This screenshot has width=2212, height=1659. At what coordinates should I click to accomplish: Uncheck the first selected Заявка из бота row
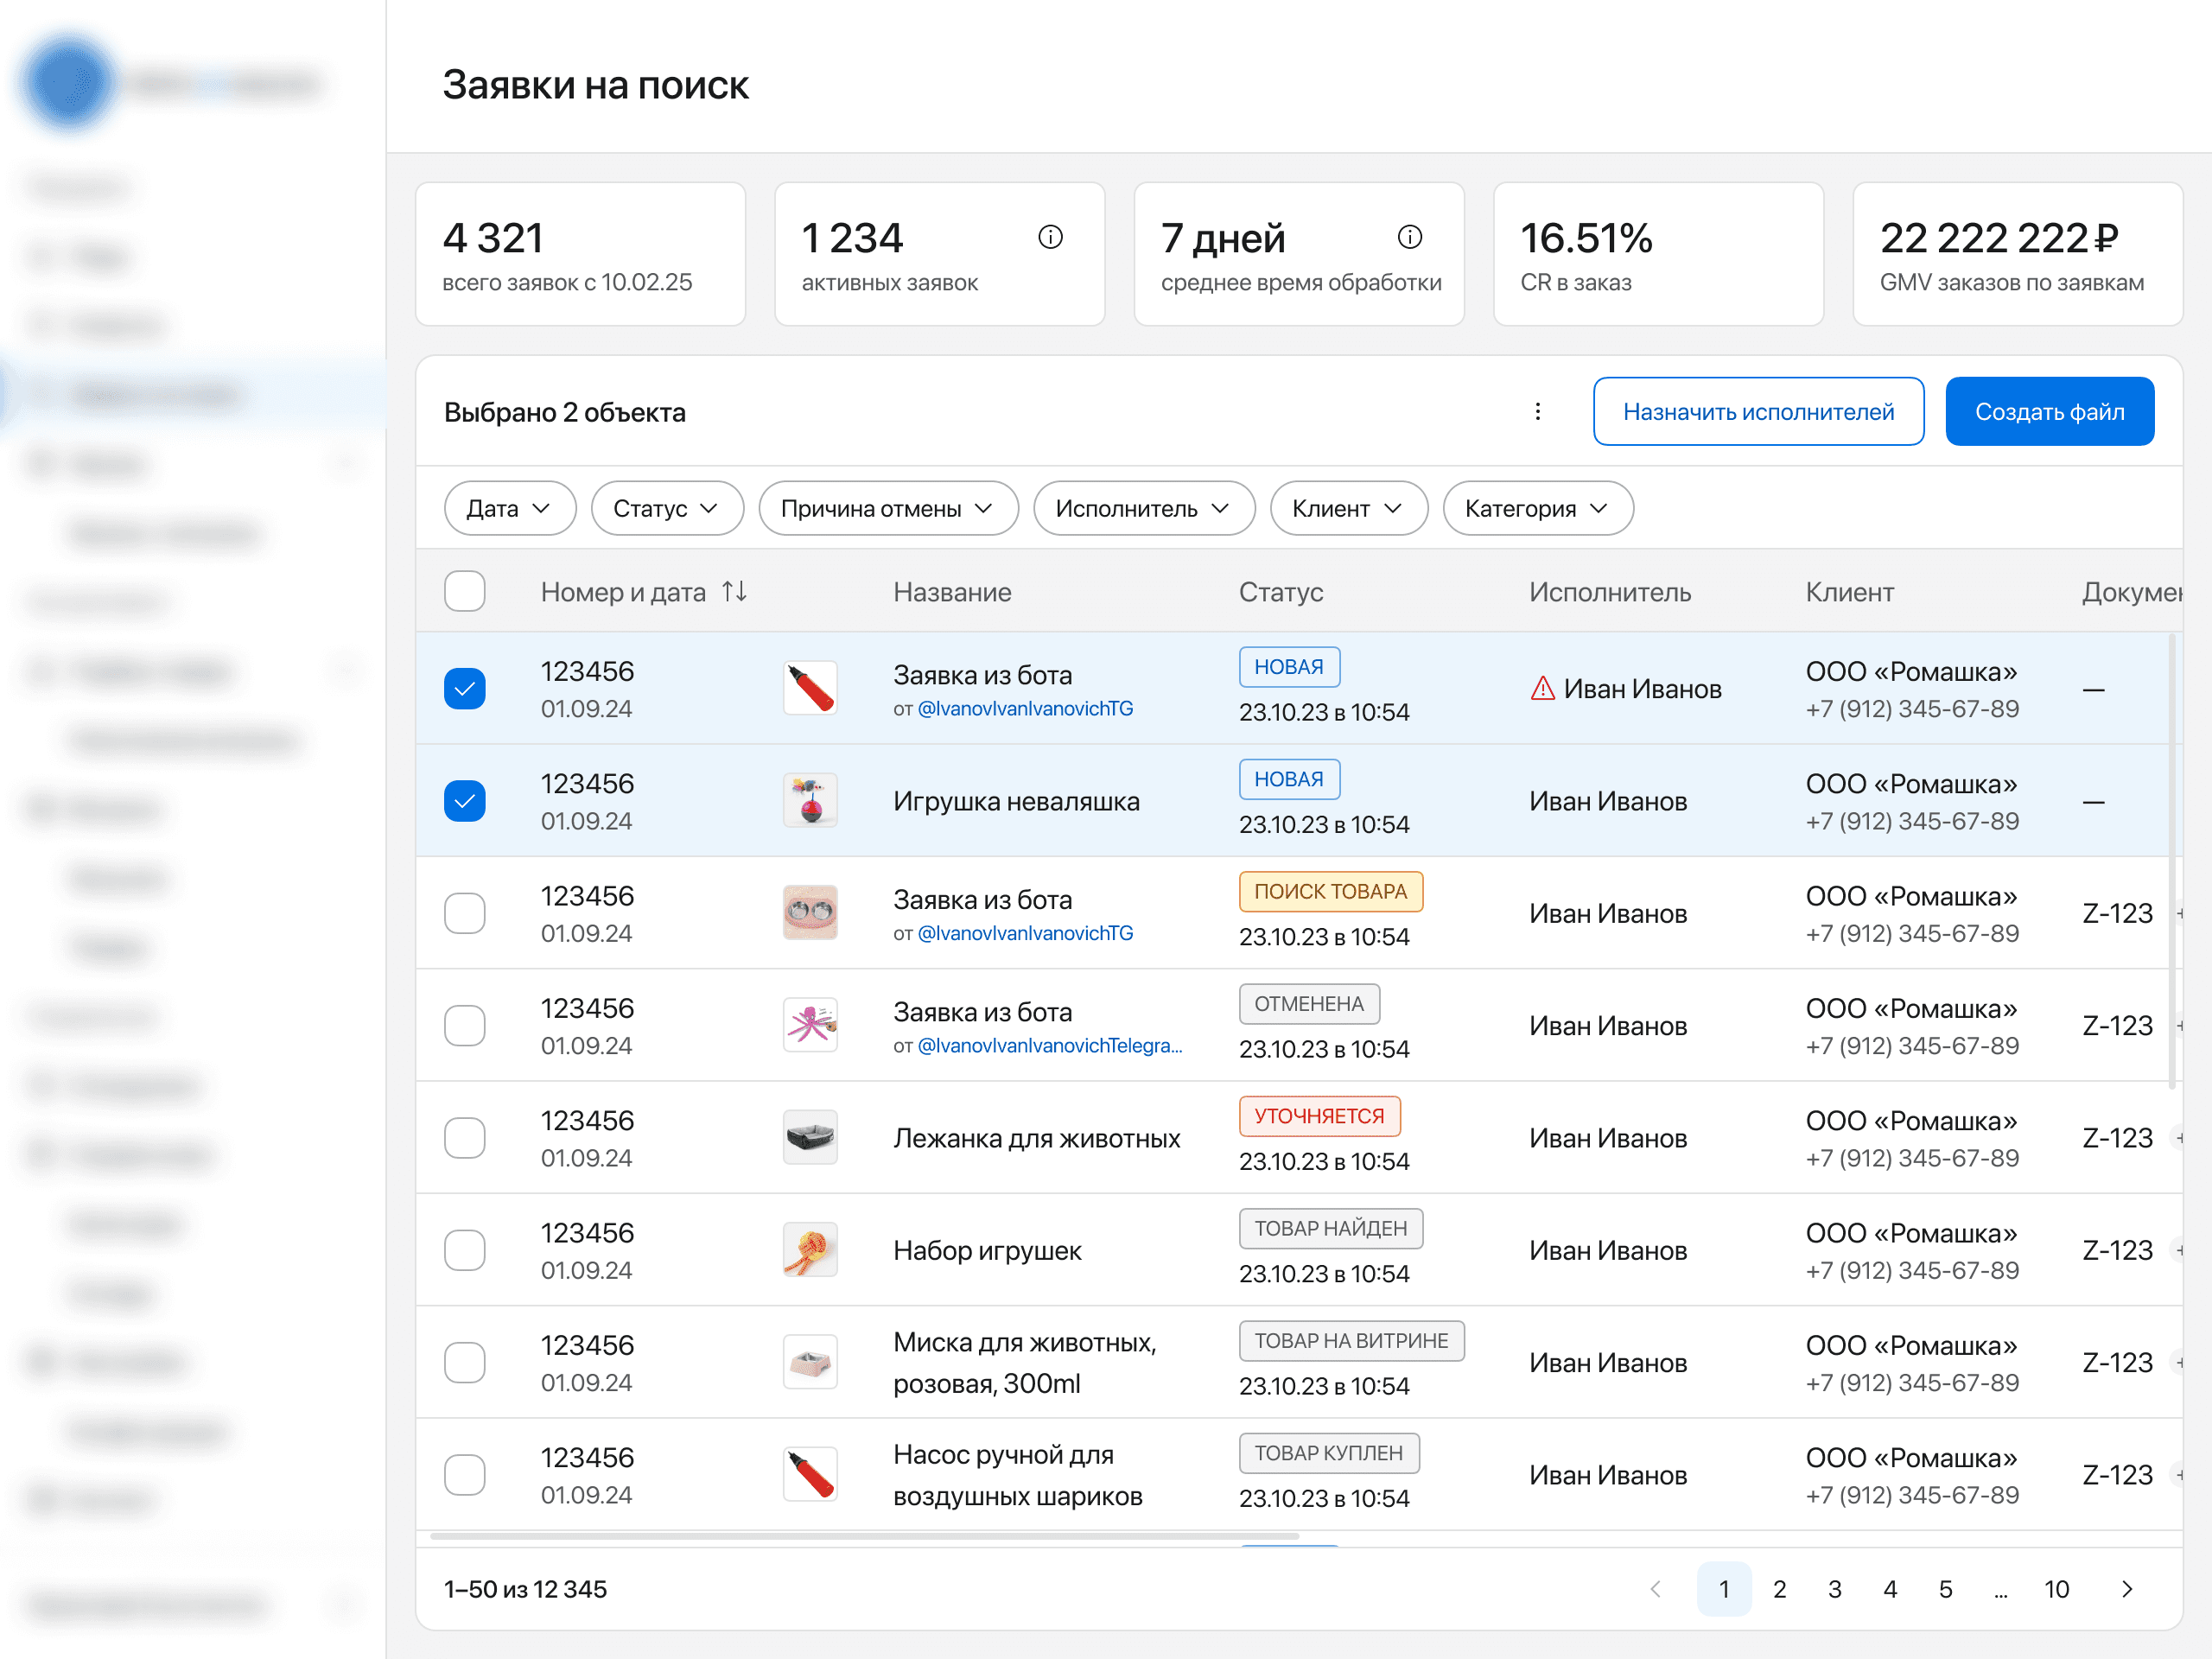[465, 689]
